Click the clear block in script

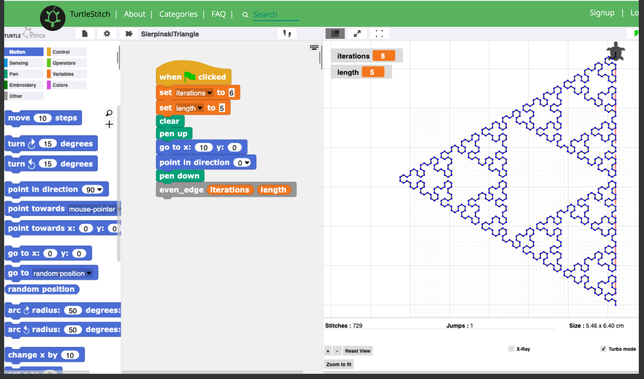pyautogui.click(x=170, y=121)
